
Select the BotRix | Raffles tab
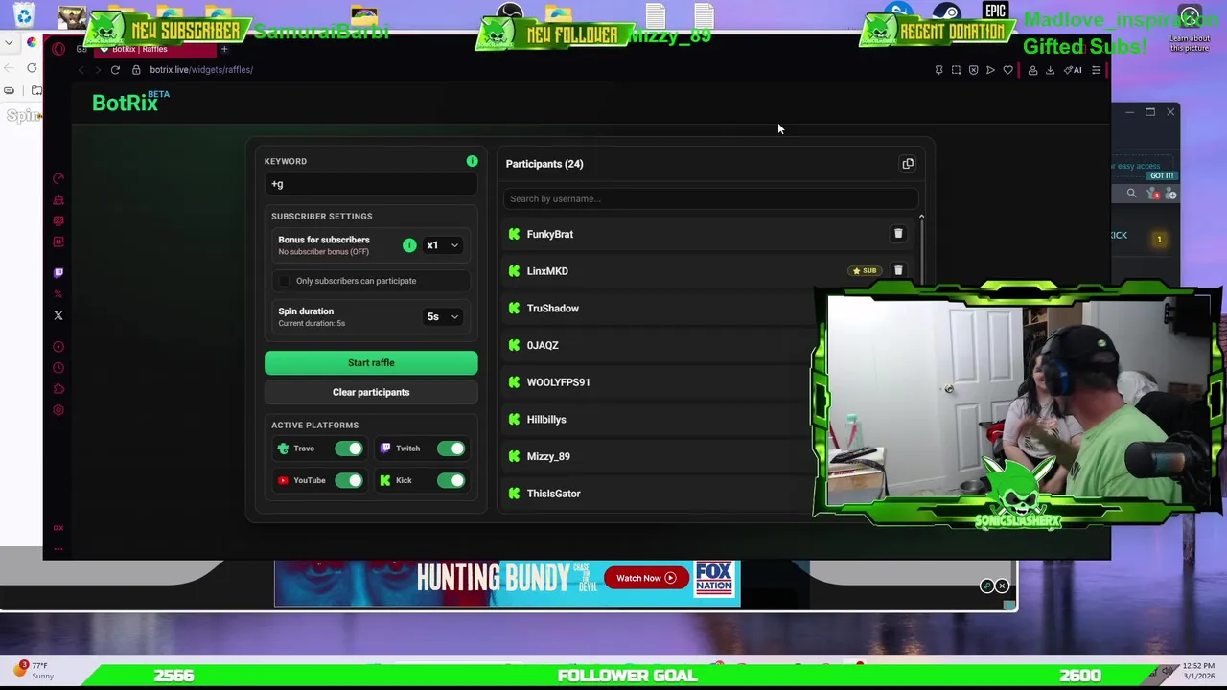point(153,49)
